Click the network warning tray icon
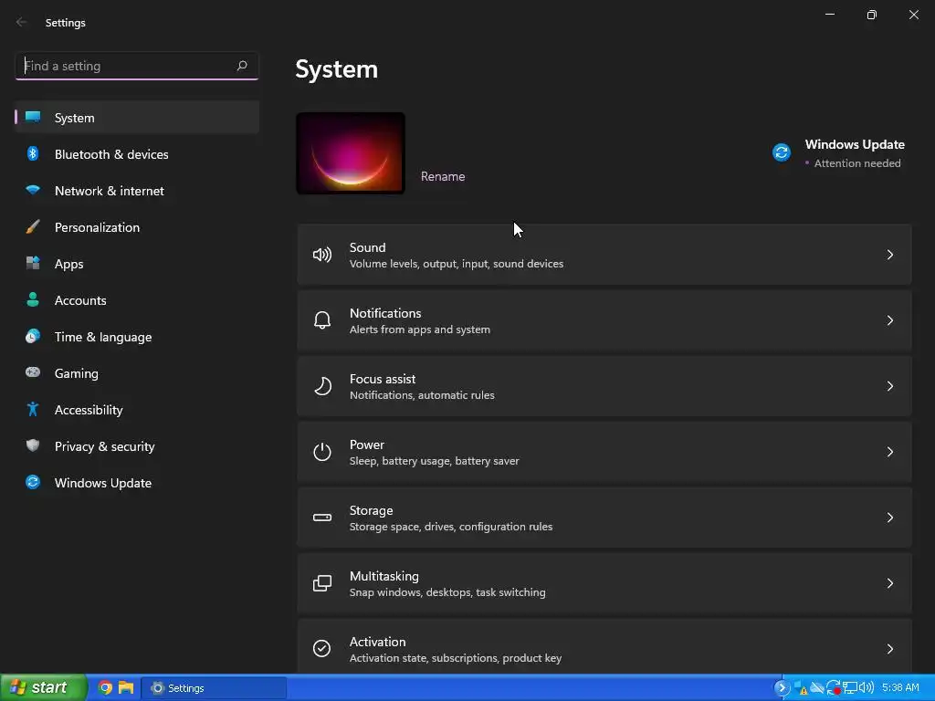Viewport: 935px width, 701px height. click(x=801, y=688)
